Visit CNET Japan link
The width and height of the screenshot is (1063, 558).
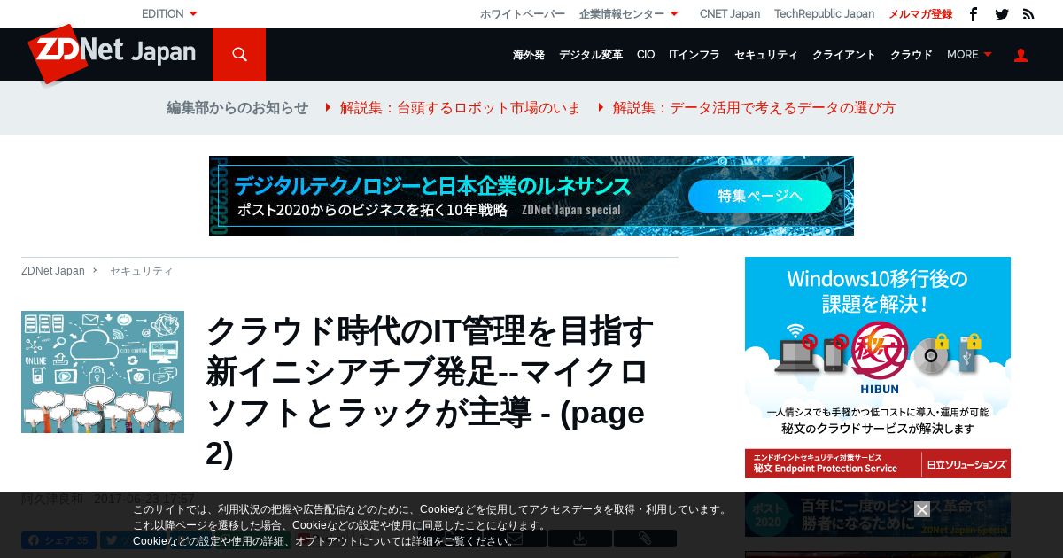730,14
